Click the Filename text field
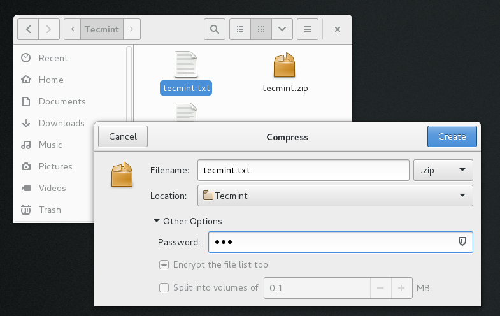Screen dimensions: 500x316 pos(303,170)
